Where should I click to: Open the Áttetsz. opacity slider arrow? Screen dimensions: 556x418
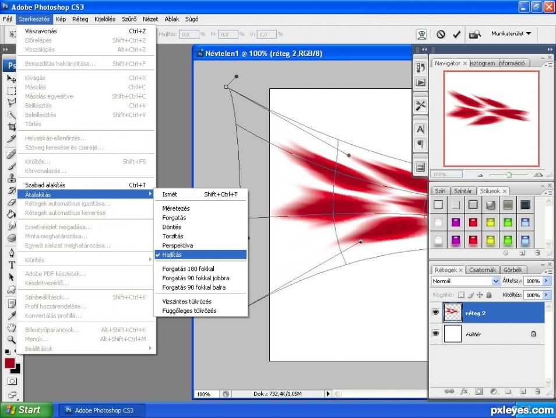(x=547, y=281)
